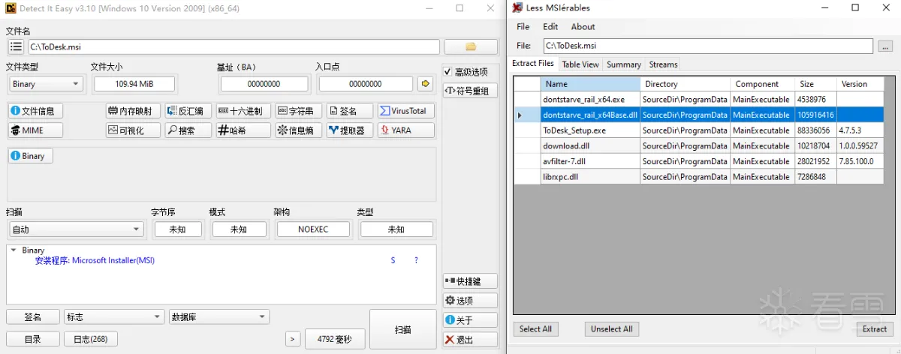Open the 可视化 view
The height and width of the screenshot is (354, 901).
coord(134,130)
